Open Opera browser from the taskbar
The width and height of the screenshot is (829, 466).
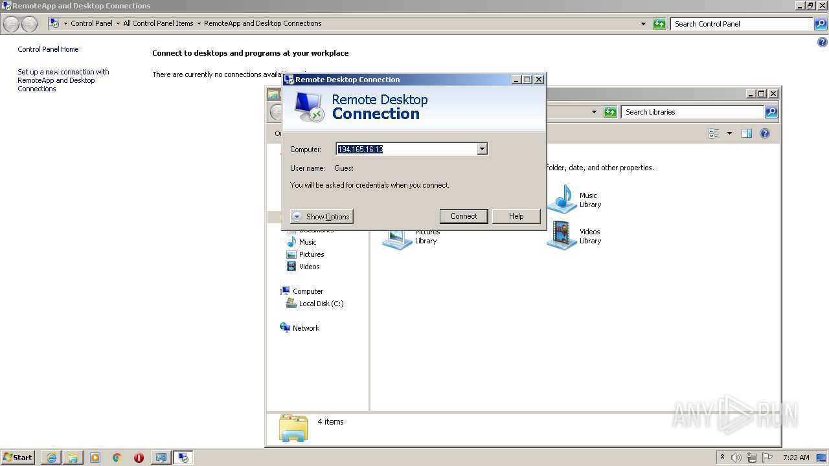pos(139,458)
